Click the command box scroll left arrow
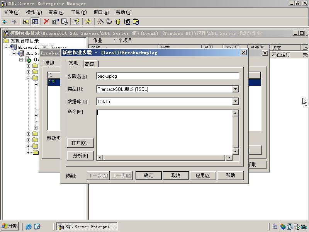The width and height of the screenshot is (309, 232). point(100,157)
